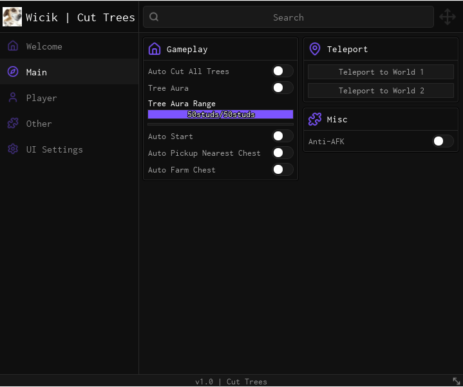Click Teleport to World 2 button
This screenshot has width=463, height=387.
tap(381, 90)
